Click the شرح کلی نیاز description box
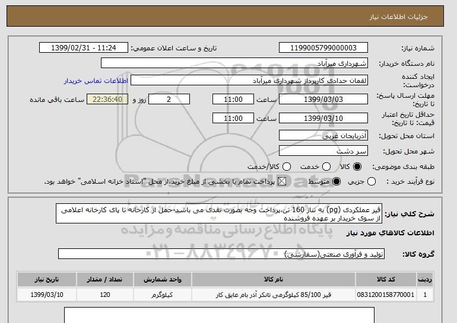 (219, 213)
